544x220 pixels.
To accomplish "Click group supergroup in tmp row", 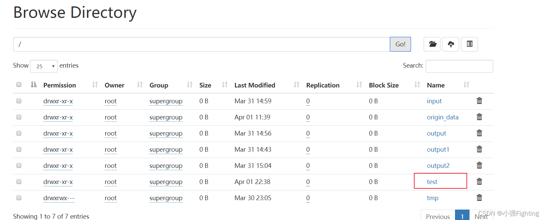I will (x=166, y=198).
